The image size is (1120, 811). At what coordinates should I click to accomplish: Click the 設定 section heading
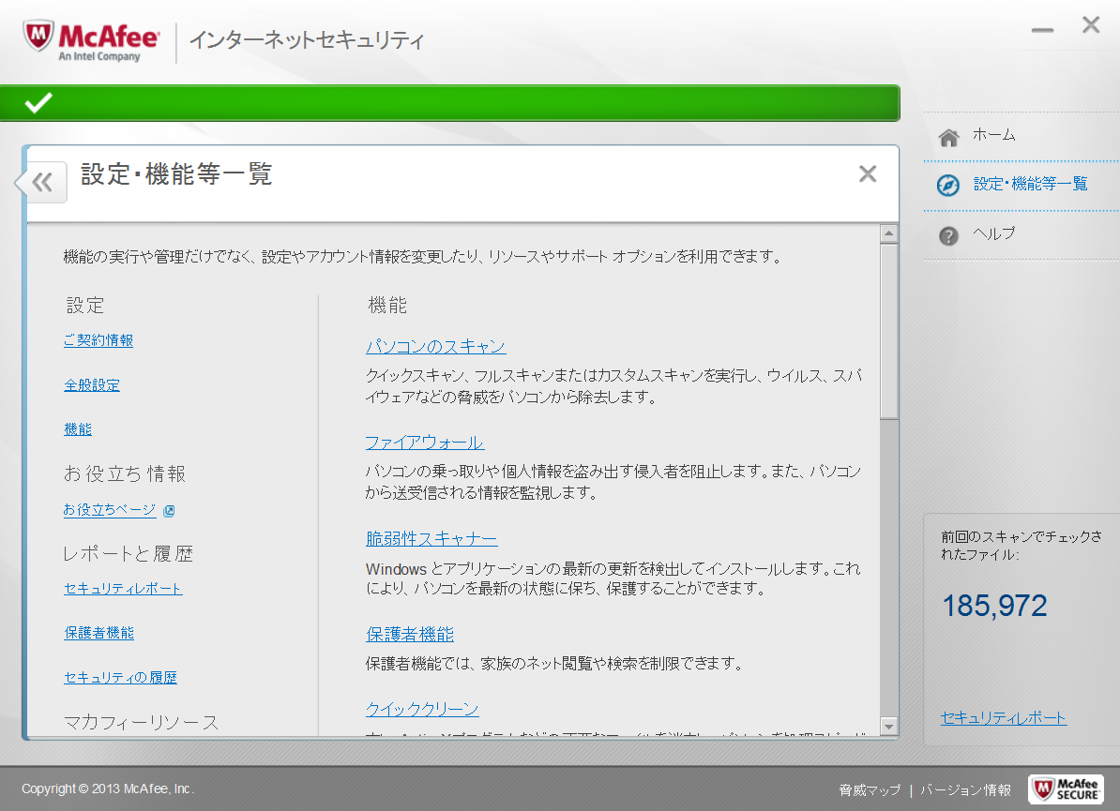(85, 306)
